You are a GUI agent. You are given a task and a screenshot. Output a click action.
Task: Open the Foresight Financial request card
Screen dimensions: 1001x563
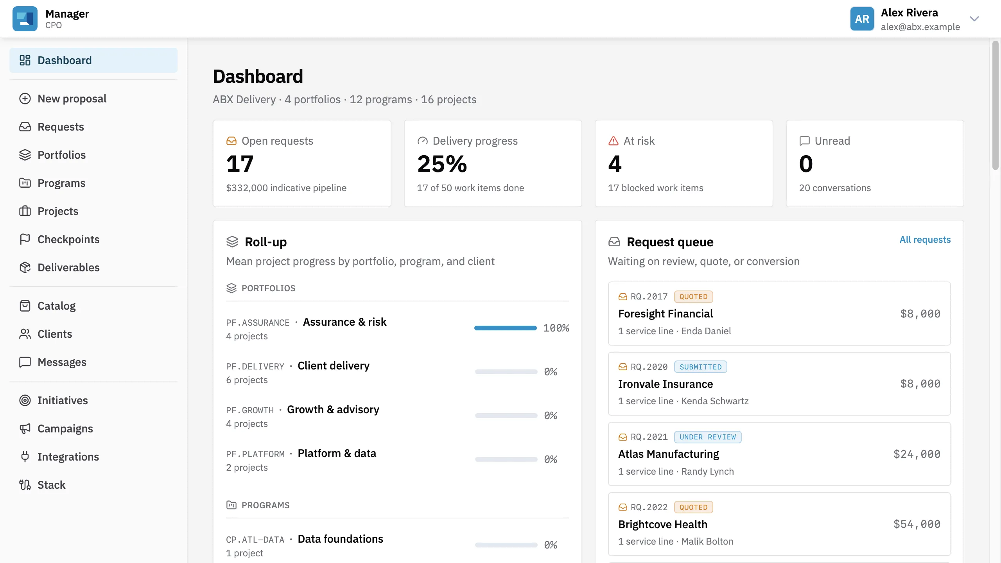pyautogui.click(x=779, y=314)
